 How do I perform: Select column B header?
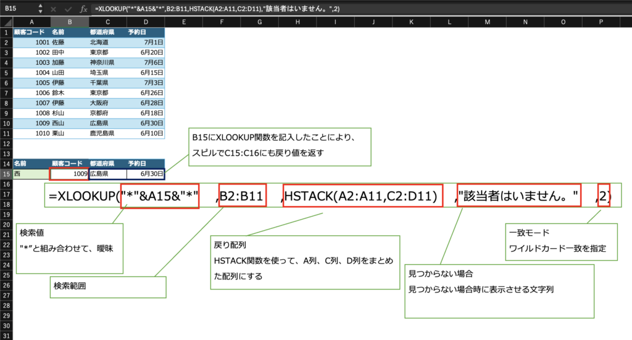[x=70, y=22]
